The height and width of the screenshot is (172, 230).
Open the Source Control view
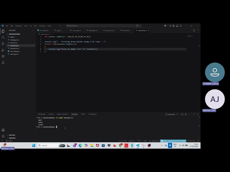pos(3,44)
